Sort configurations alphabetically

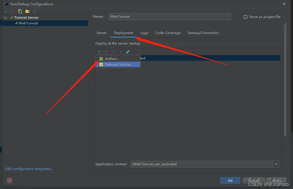pos(35,11)
